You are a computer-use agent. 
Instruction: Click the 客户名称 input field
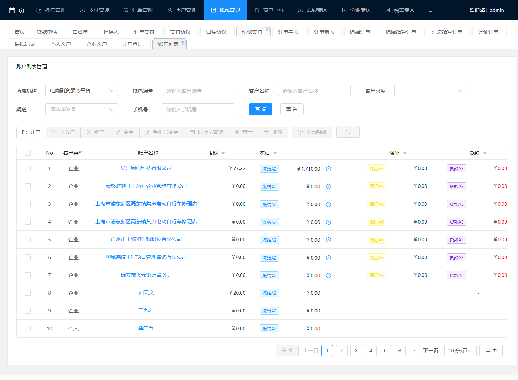pyautogui.click(x=314, y=90)
